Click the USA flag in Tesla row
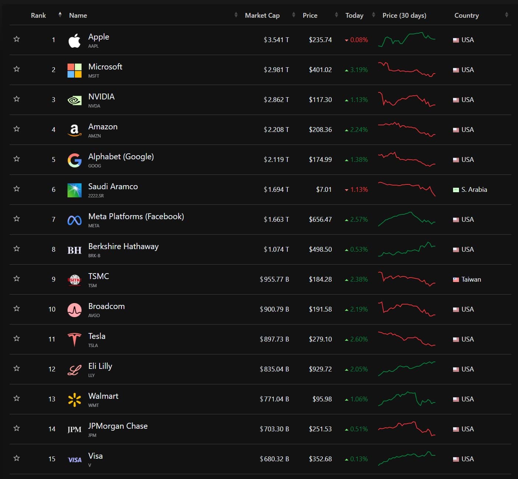This screenshot has height=479, width=518. pos(456,339)
